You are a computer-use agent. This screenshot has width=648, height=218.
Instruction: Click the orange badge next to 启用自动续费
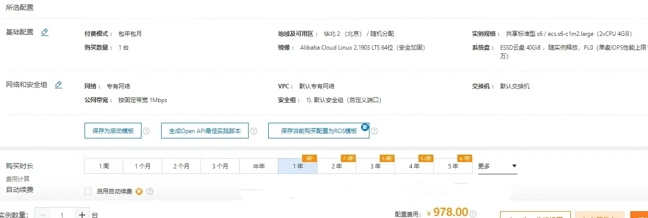(x=139, y=191)
